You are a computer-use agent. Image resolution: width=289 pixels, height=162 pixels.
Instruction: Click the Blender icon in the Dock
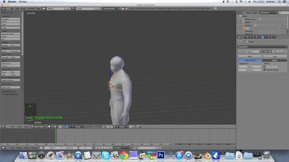207,155
